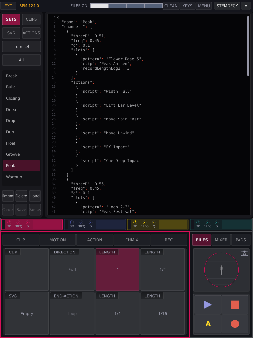Screen dimensions: 253x338
Task: Adjust the teal channel Q knob
Action: [x=217, y=222]
